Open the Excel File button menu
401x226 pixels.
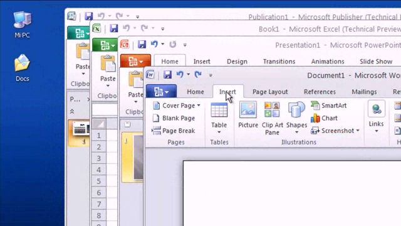(105, 45)
